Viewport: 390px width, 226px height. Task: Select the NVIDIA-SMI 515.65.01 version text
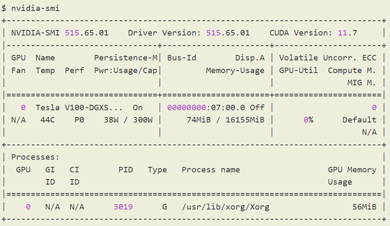click(60, 33)
